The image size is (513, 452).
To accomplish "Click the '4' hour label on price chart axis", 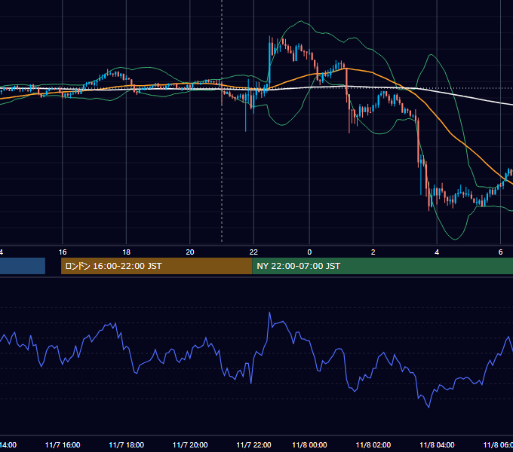I will 437,252.
